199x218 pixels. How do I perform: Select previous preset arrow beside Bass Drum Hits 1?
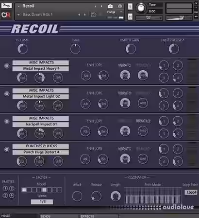pyautogui.click(x=79, y=15)
